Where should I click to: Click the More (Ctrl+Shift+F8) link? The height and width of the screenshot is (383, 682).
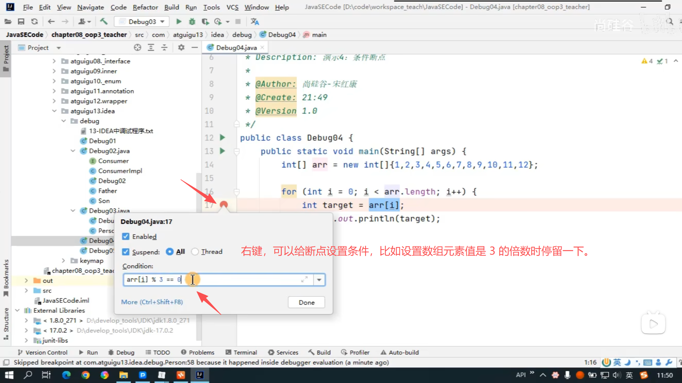152,302
